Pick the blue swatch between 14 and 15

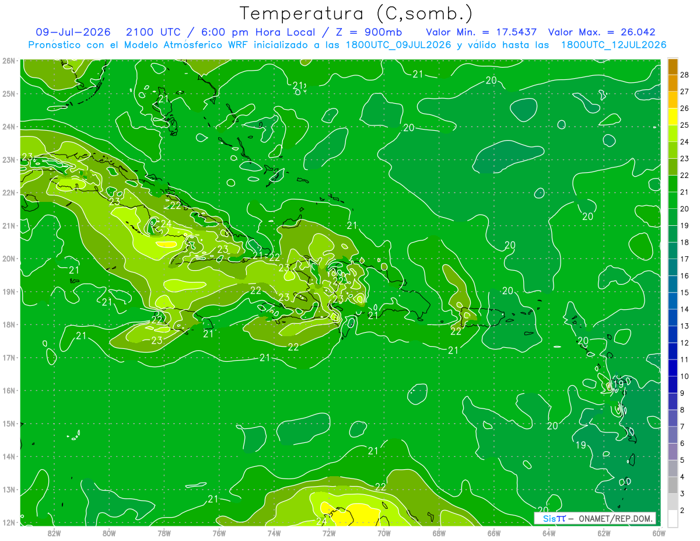click(673, 301)
